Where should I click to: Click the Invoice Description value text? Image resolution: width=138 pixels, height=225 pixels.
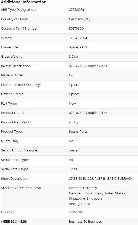pos(88,66)
